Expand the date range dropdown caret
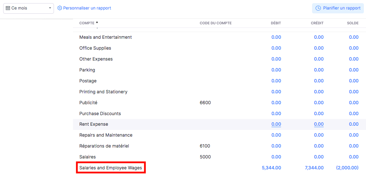 50,8
